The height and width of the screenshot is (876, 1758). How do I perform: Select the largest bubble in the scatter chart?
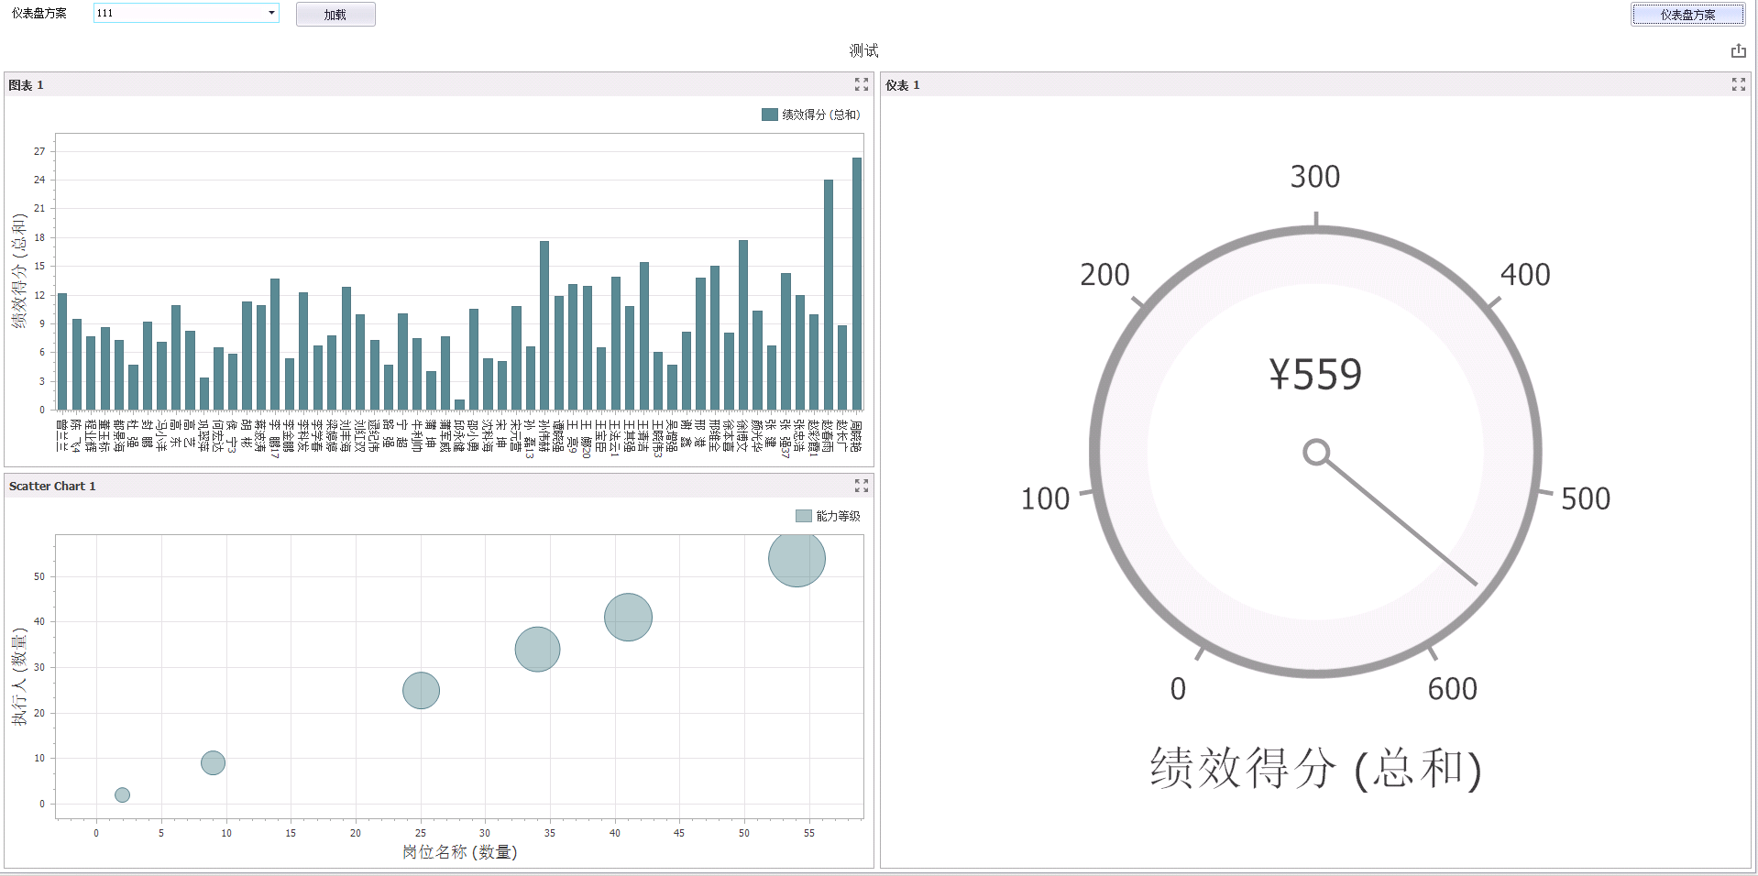pyautogui.click(x=797, y=558)
